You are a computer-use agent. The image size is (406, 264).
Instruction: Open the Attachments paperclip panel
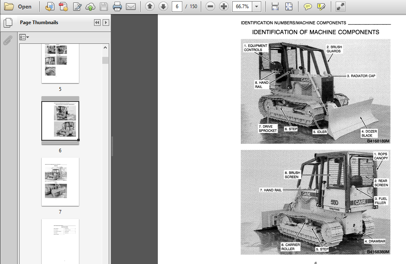click(8, 41)
